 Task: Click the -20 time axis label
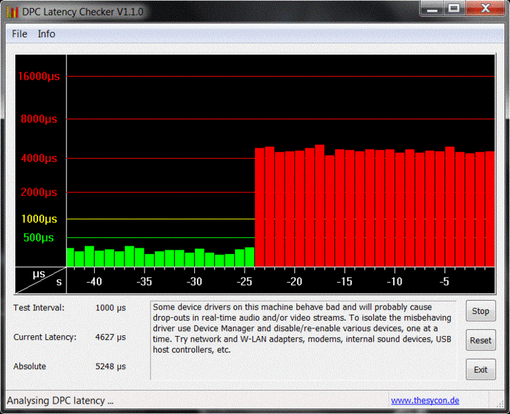point(294,282)
